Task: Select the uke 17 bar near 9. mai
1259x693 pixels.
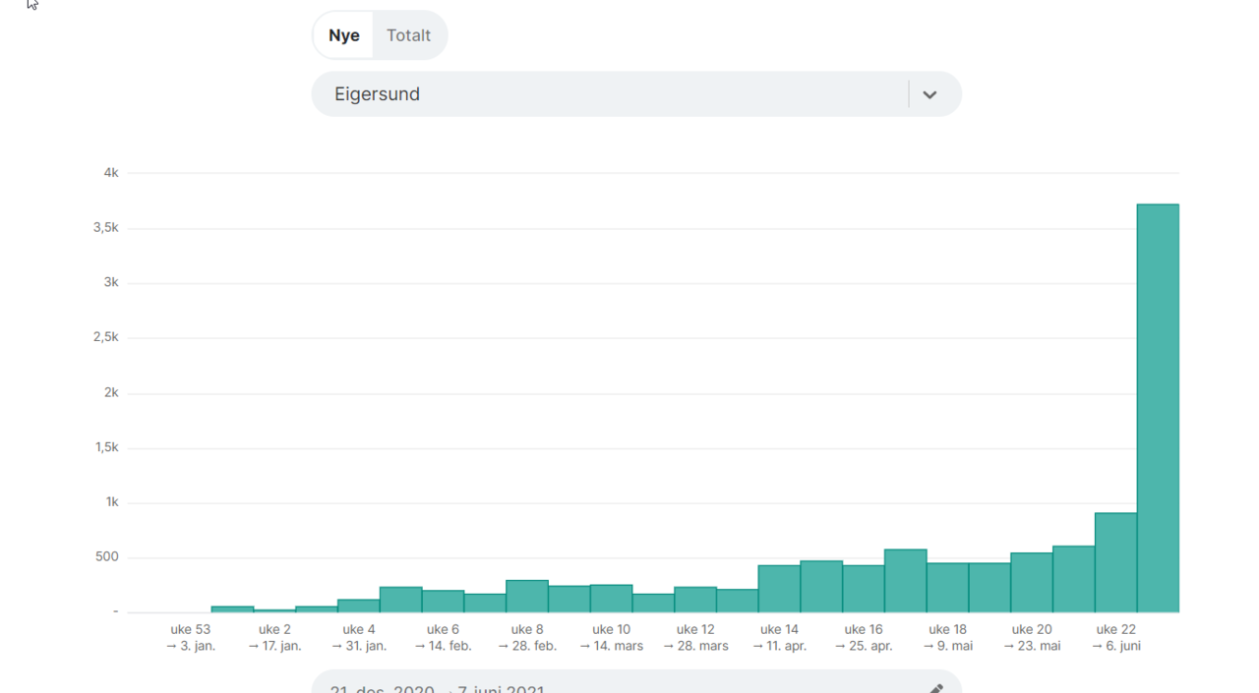Action: pyautogui.click(x=905, y=581)
